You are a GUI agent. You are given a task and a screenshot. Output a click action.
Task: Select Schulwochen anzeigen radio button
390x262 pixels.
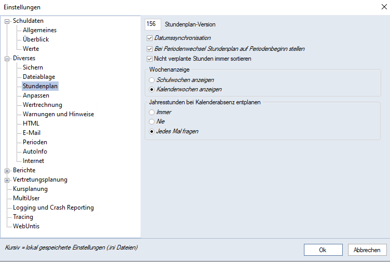tap(151, 80)
